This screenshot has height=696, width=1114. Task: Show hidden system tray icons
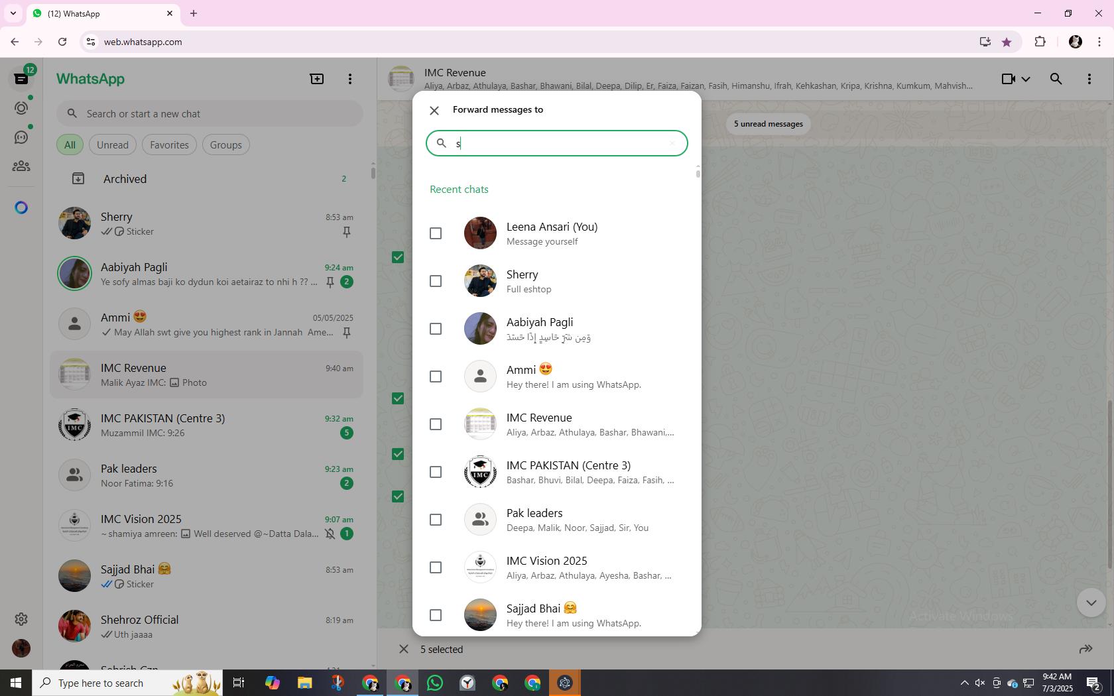pyautogui.click(x=964, y=683)
